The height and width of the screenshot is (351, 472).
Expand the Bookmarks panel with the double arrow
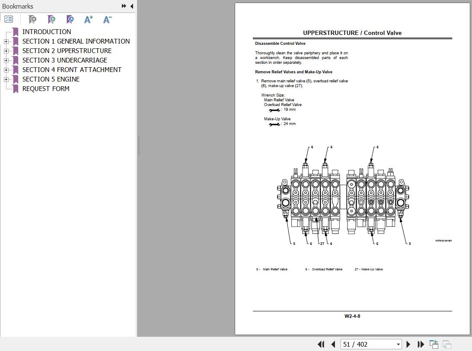tap(124, 6)
